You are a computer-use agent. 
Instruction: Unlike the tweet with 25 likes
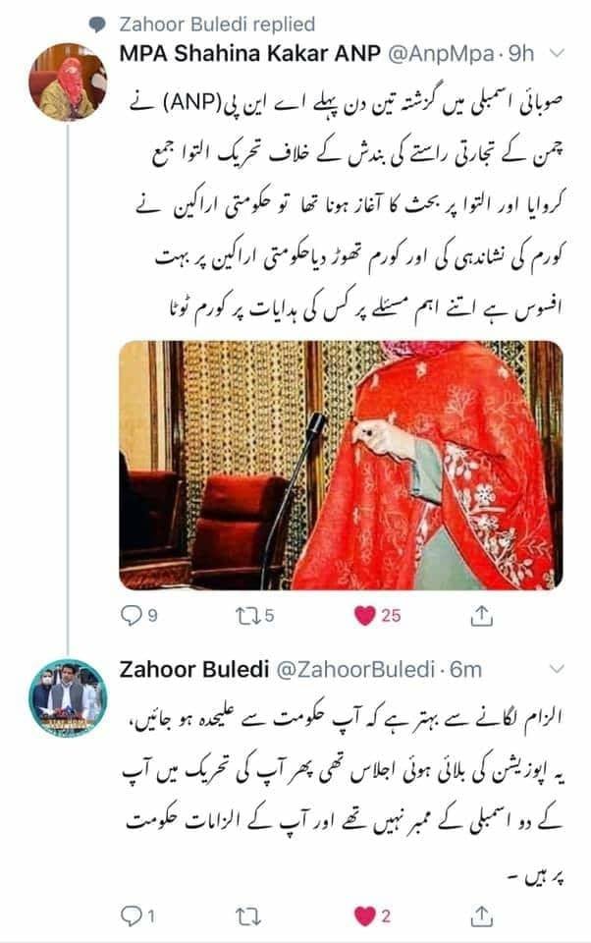pyautogui.click(x=377, y=615)
